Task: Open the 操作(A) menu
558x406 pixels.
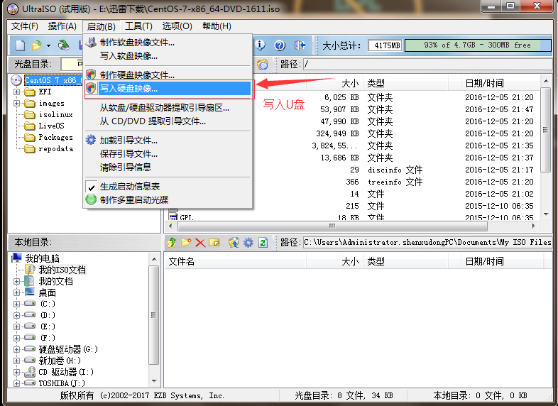Action: [62, 26]
